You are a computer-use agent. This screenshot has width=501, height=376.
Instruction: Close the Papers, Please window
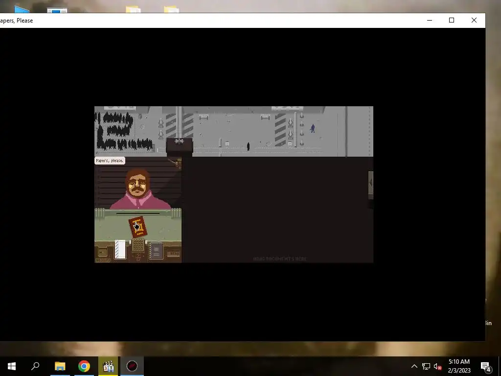474,20
